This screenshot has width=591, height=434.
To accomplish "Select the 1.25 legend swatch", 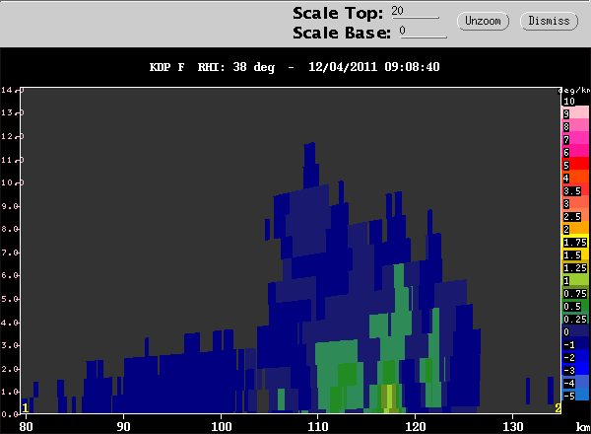I will tap(575, 267).
